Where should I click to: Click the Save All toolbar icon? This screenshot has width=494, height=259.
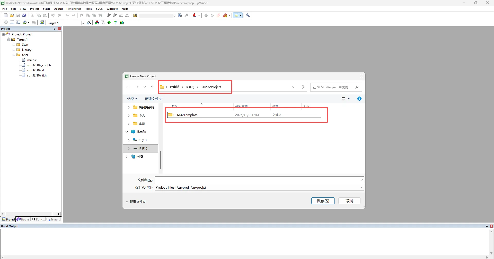coord(24,15)
